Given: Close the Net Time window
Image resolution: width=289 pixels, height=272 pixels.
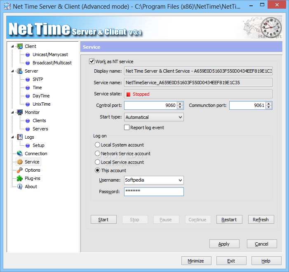Looking at the screenshot, I should point(277,5).
